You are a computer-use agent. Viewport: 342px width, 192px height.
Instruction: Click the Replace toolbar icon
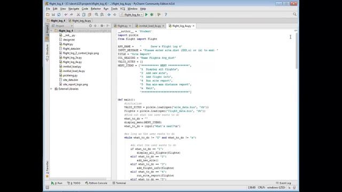102,14
